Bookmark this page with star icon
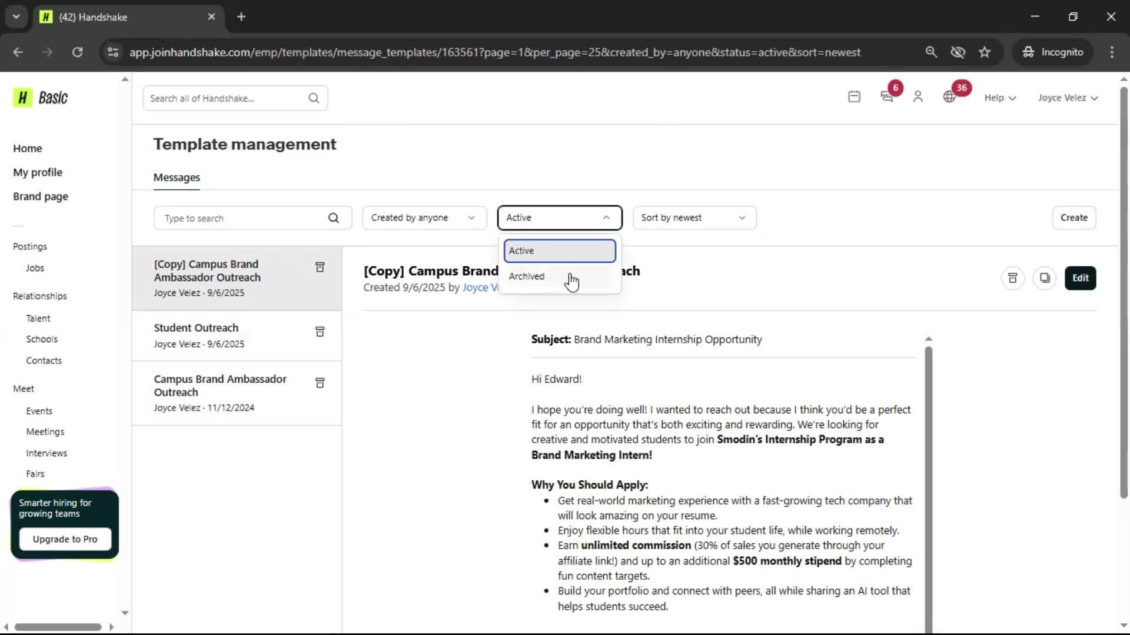 pyautogui.click(x=984, y=52)
